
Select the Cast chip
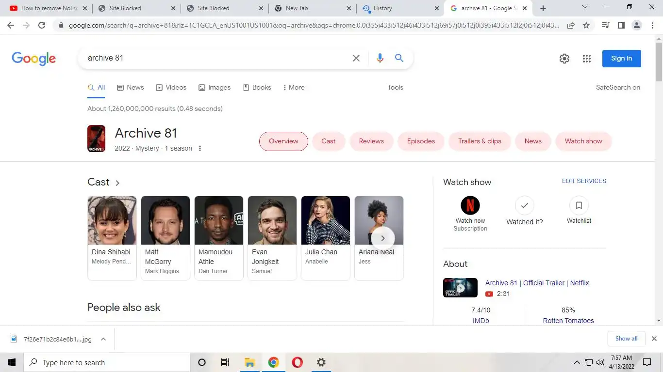[329, 141]
